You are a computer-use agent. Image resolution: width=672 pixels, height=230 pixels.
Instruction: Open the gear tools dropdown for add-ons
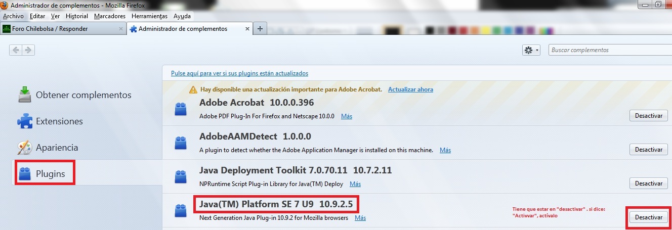(x=531, y=50)
